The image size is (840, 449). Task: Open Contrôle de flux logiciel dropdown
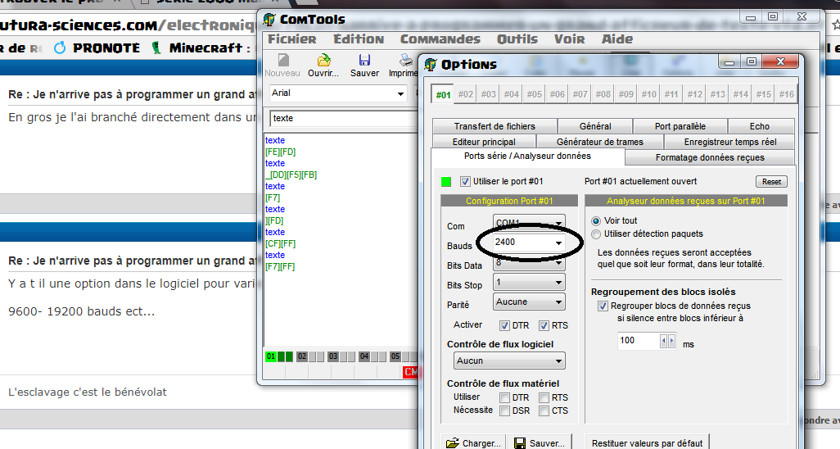(509, 361)
